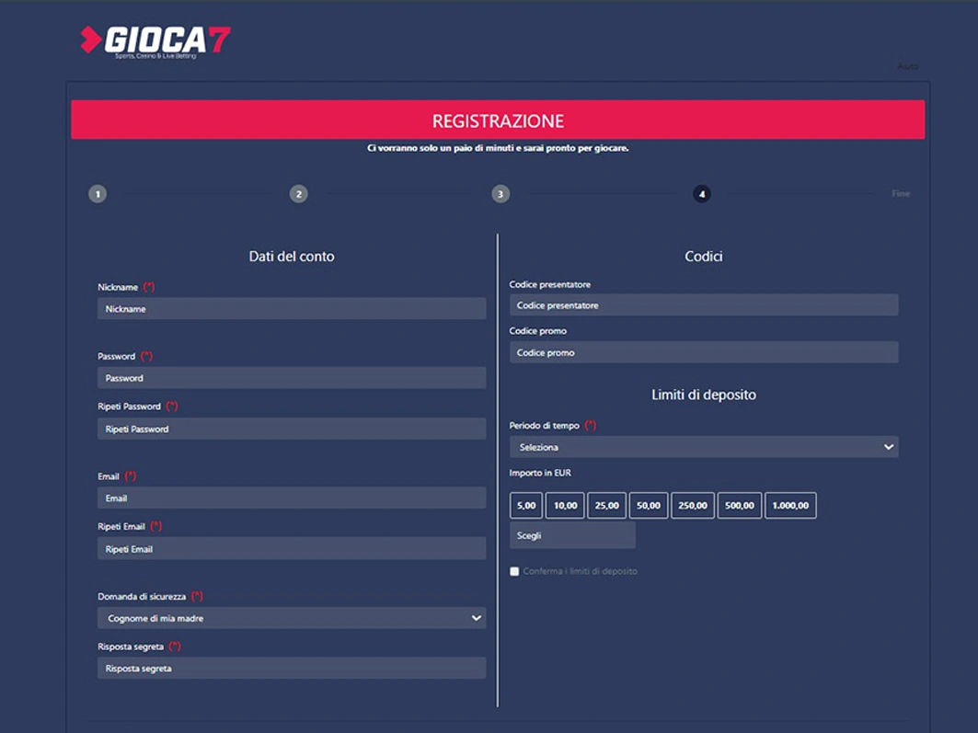Focus the Nickname input field

click(x=292, y=308)
